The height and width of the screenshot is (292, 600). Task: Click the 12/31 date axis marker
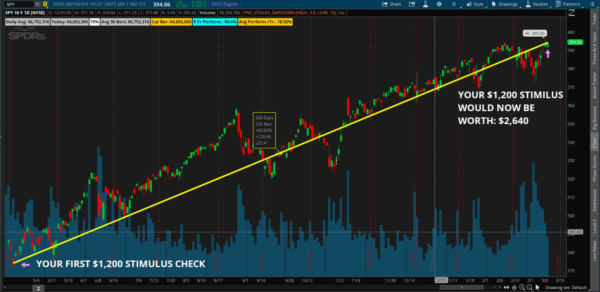click(x=441, y=280)
